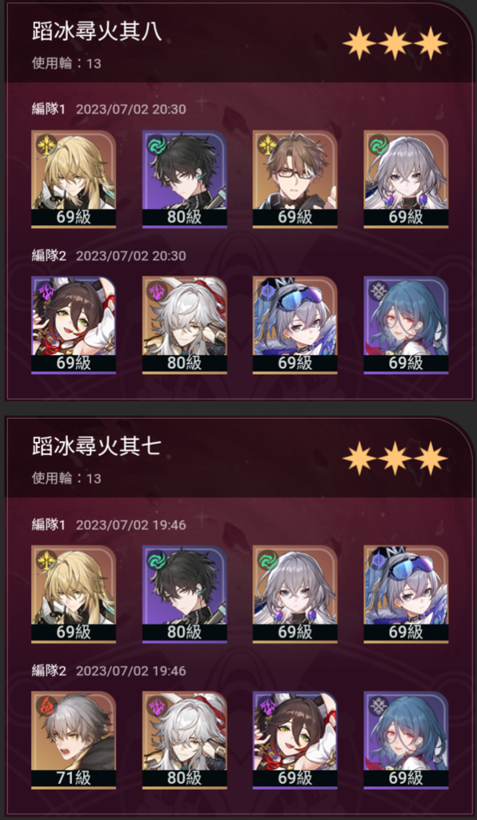Open the portrait of the man with glasses
The image size is (477, 820).
click(295, 179)
